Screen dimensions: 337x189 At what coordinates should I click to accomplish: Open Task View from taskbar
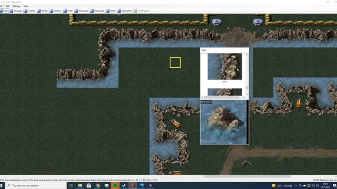pyautogui.click(x=71, y=185)
